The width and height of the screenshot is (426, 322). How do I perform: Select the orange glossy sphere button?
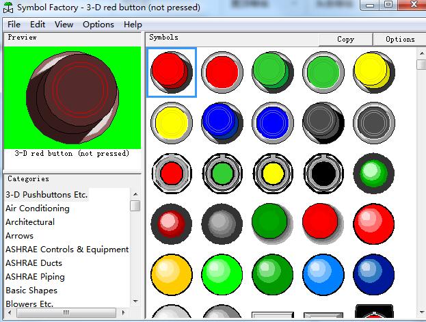pos(171,273)
